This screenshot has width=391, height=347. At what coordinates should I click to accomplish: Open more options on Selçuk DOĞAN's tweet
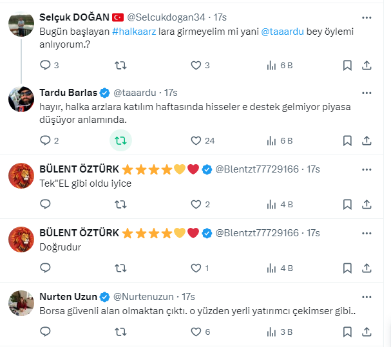367,16
